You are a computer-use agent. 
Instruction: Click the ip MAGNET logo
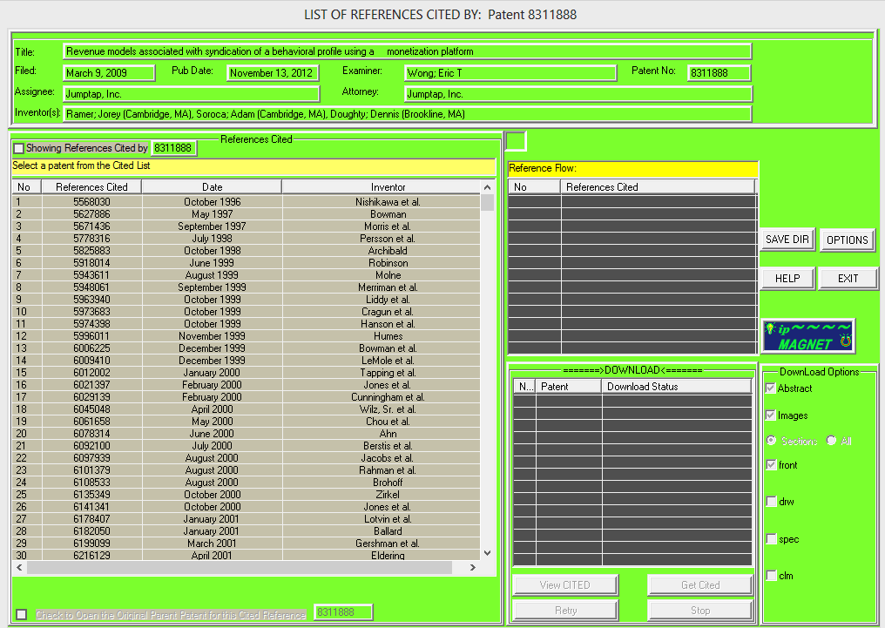click(x=808, y=336)
